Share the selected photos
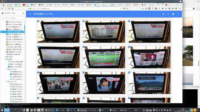Viewport: 200px width, 112px height. 163,14
